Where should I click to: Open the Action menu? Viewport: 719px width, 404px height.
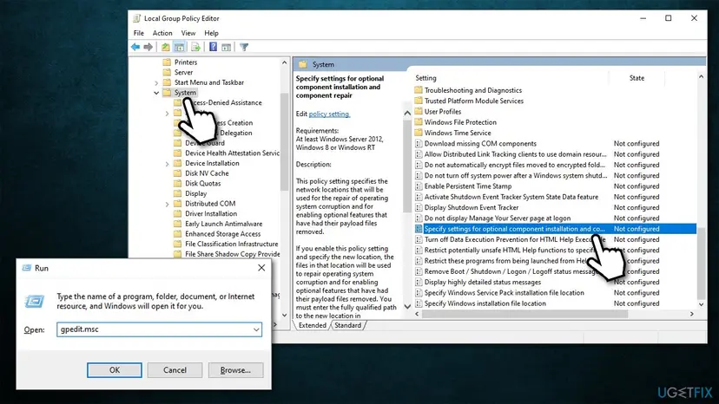[x=162, y=33]
